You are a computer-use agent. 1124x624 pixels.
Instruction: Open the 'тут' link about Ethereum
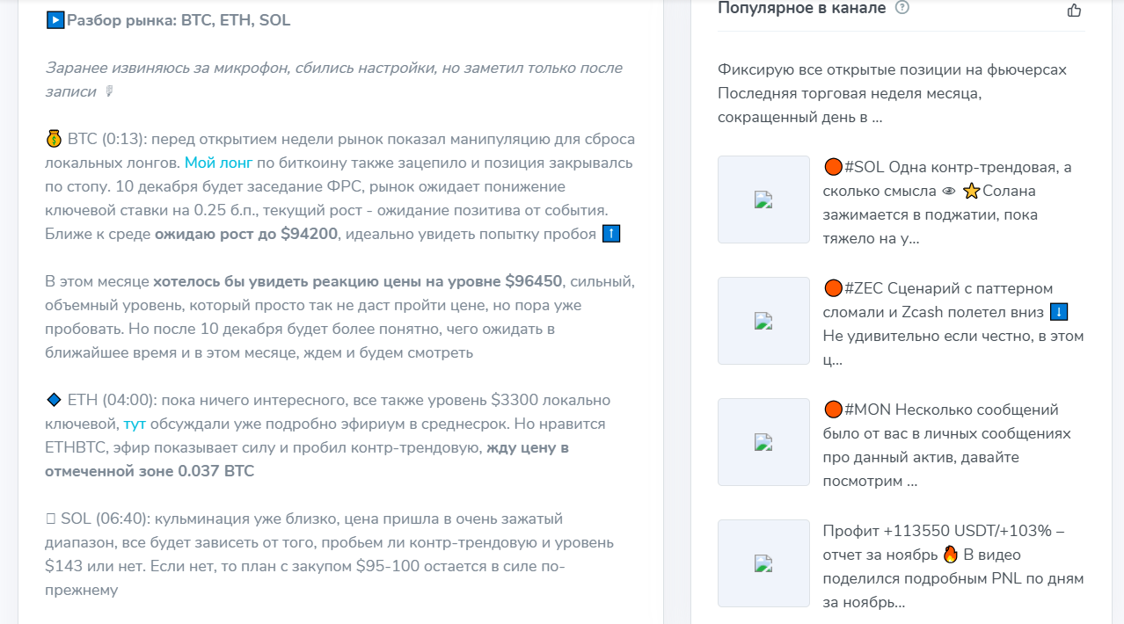[135, 424]
